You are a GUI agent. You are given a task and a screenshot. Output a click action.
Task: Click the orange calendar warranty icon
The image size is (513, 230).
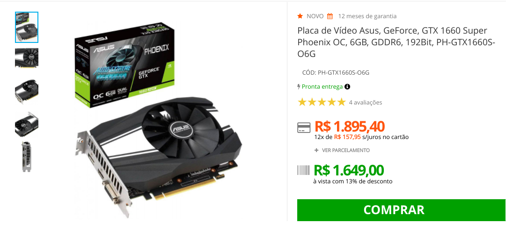click(330, 16)
